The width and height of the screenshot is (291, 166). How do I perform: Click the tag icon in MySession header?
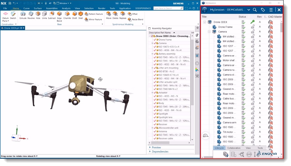click(263, 10)
